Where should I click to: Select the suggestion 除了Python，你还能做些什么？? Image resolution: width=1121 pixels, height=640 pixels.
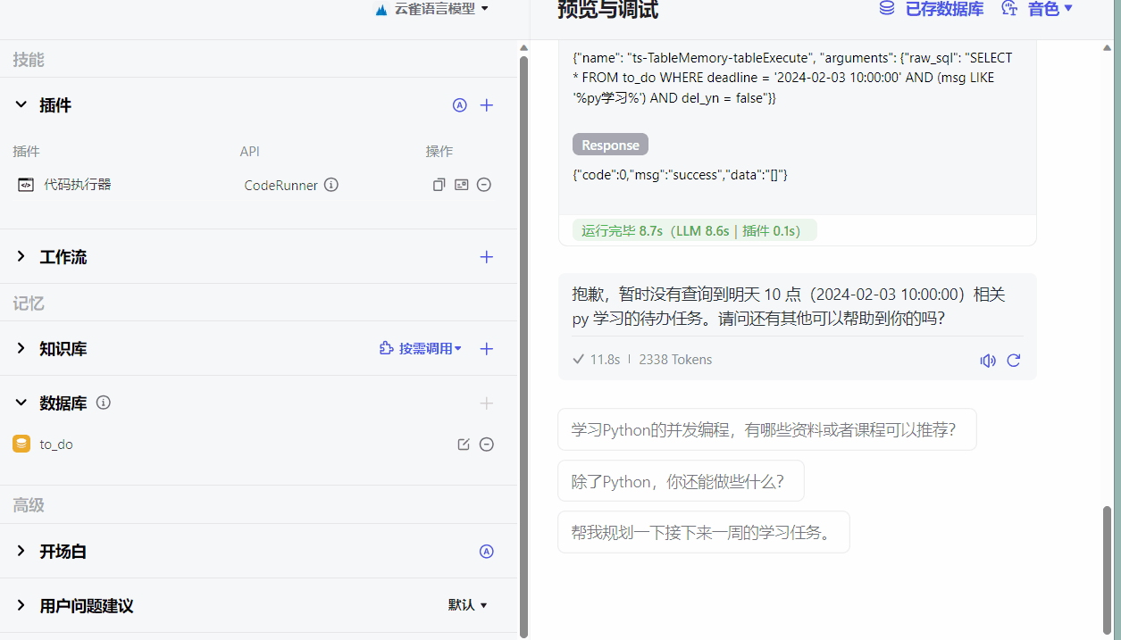coord(681,481)
